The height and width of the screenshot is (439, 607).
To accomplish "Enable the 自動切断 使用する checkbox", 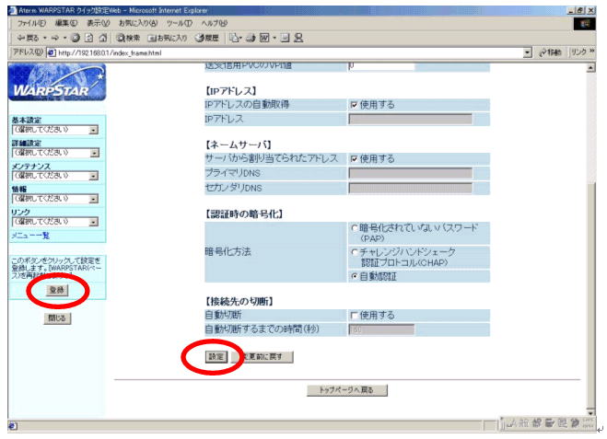I will pos(354,315).
